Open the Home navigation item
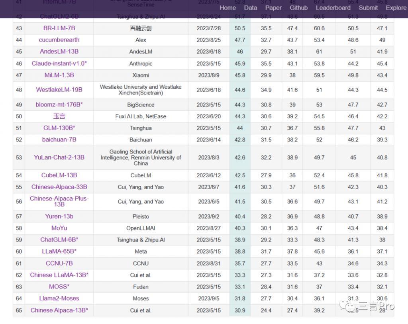This screenshot has width=408, height=324. coord(228,8)
